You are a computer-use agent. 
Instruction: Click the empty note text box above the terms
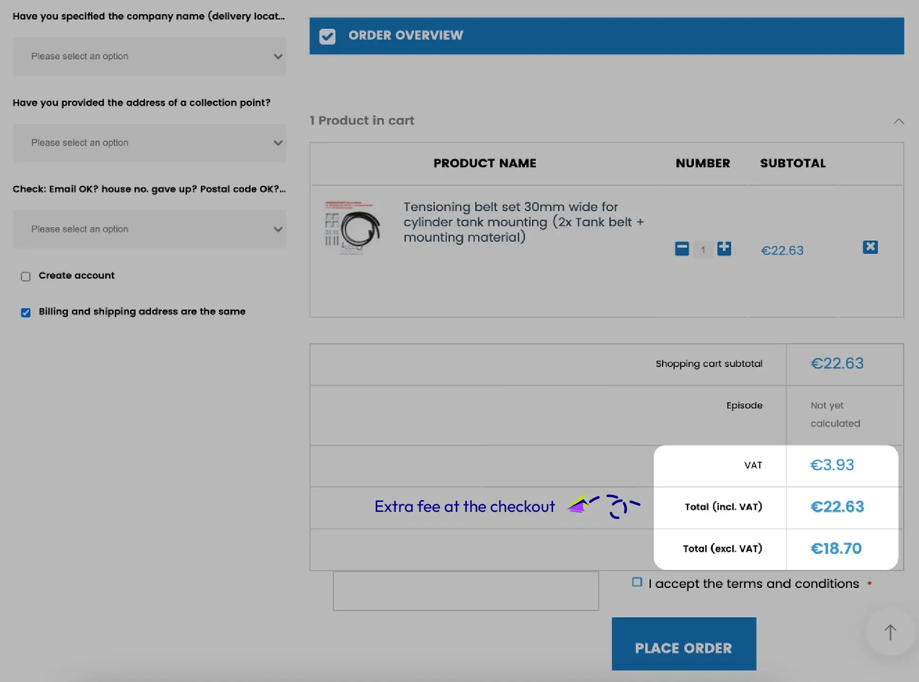pos(466,590)
